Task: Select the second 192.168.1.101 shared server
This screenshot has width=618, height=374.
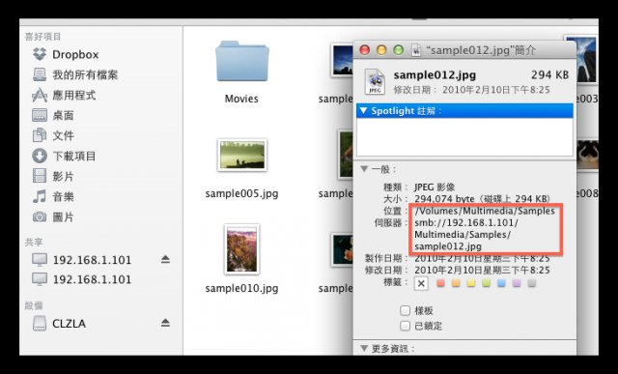Action: (x=81, y=279)
